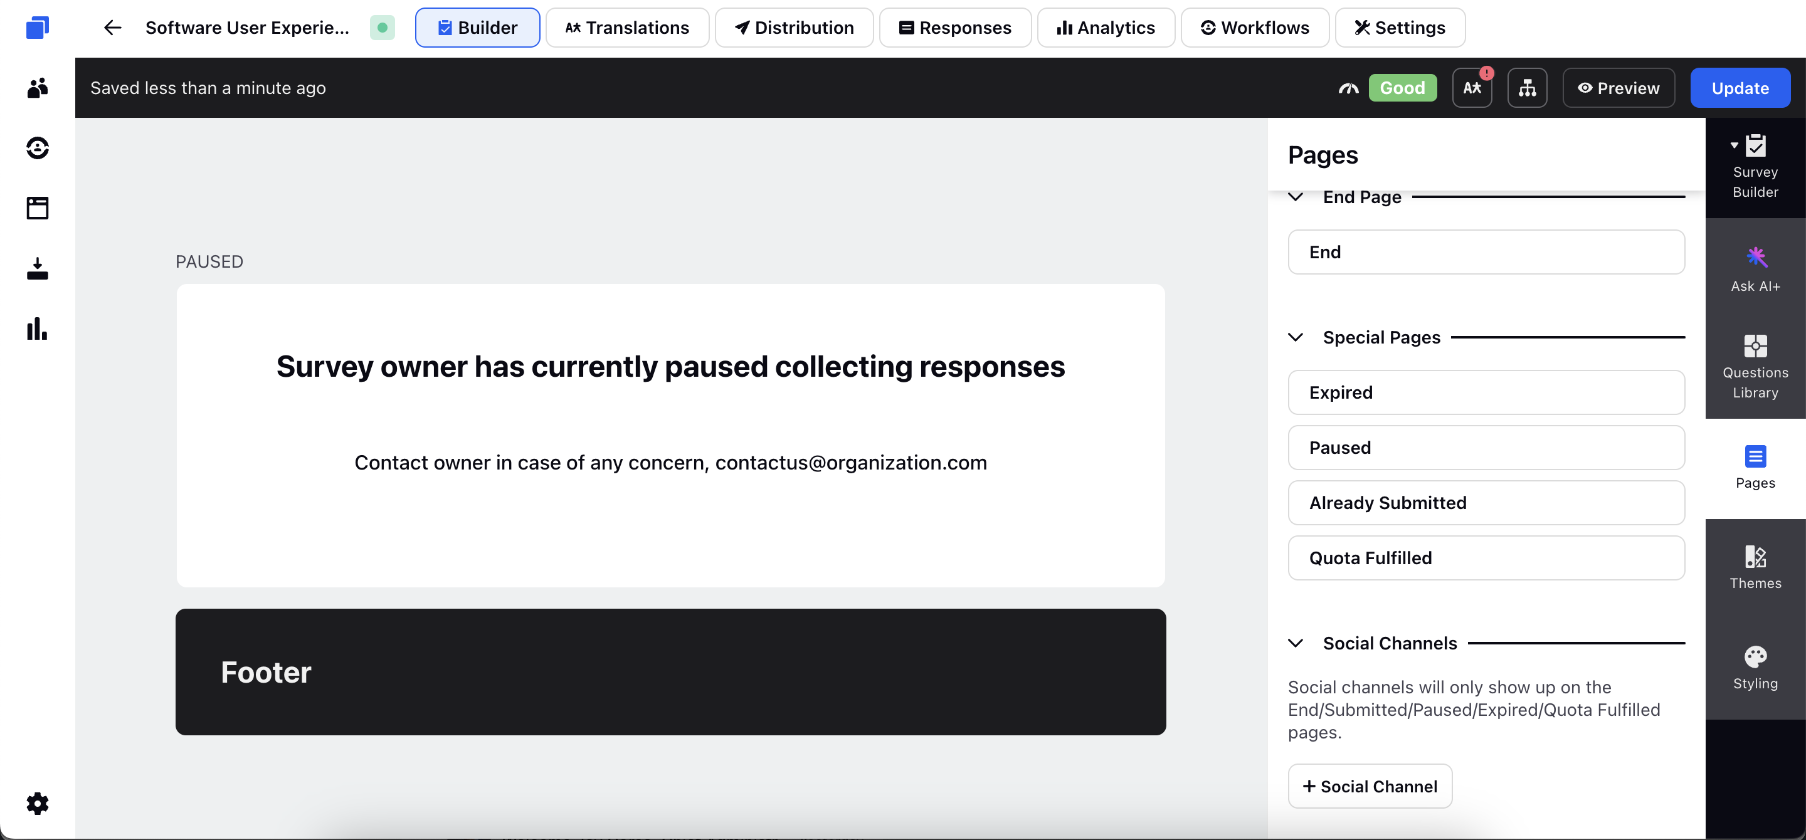The height and width of the screenshot is (840, 1806).
Task: Collapse the Social Channels section
Action: (x=1296, y=643)
